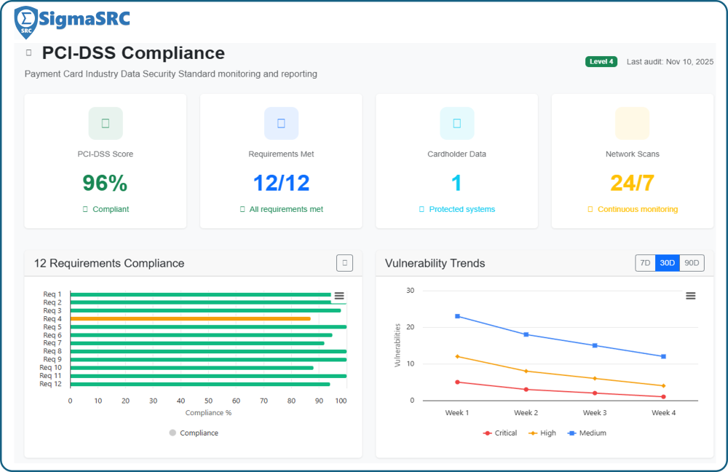Click the Compliance % axis title
Screen dimensions: 728x472
(208, 412)
